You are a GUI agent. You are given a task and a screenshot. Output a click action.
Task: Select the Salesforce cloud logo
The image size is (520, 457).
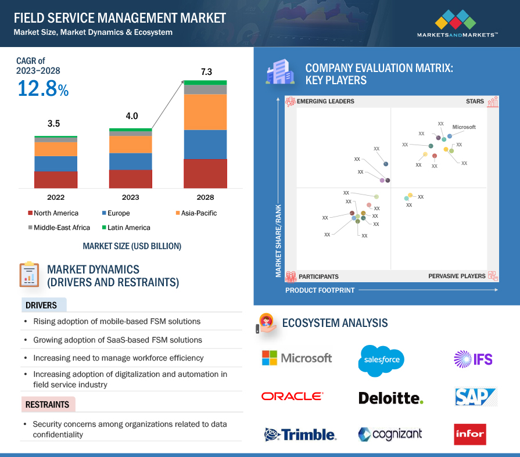[x=382, y=360]
